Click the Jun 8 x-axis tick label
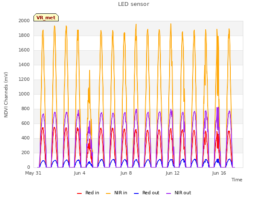Viewport: 268px width, 201px height. pos(126,173)
